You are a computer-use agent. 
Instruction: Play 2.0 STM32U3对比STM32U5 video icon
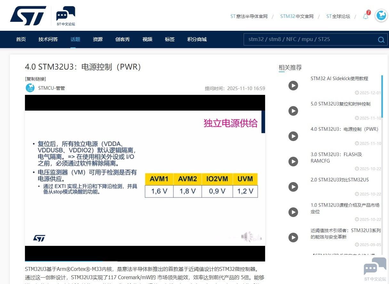(293, 187)
